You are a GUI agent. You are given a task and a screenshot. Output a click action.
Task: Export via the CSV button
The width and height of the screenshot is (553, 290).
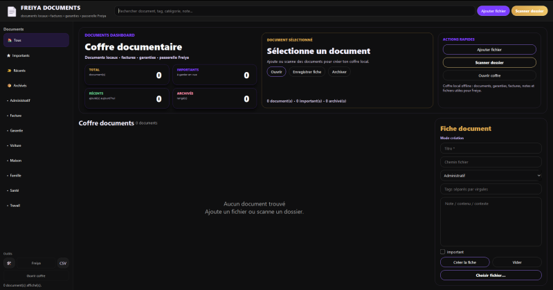pyautogui.click(x=63, y=263)
